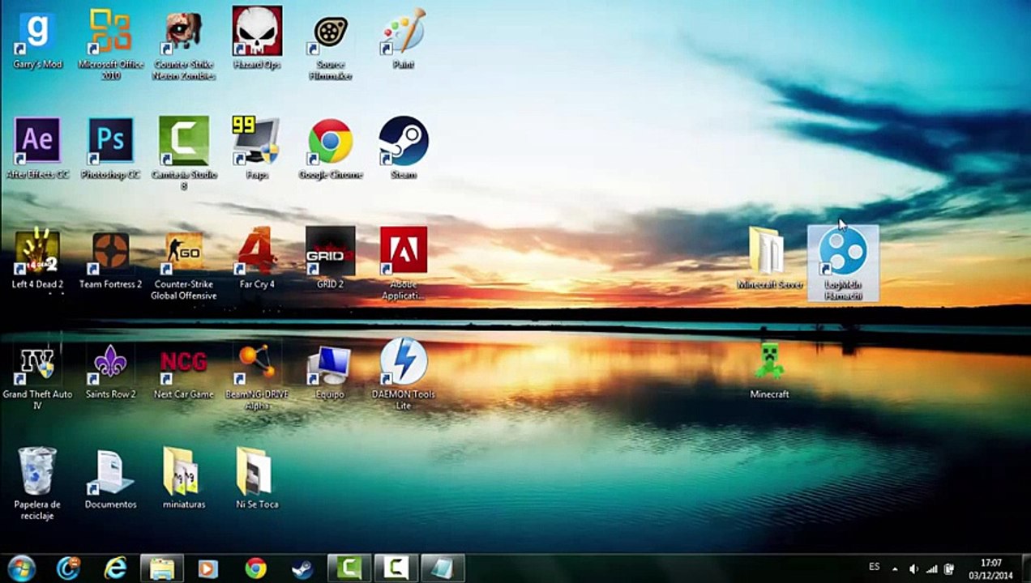The height and width of the screenshot is (583, 1031).
Task: Select the Steam desktop icon
Action: [x=403, y=142]
